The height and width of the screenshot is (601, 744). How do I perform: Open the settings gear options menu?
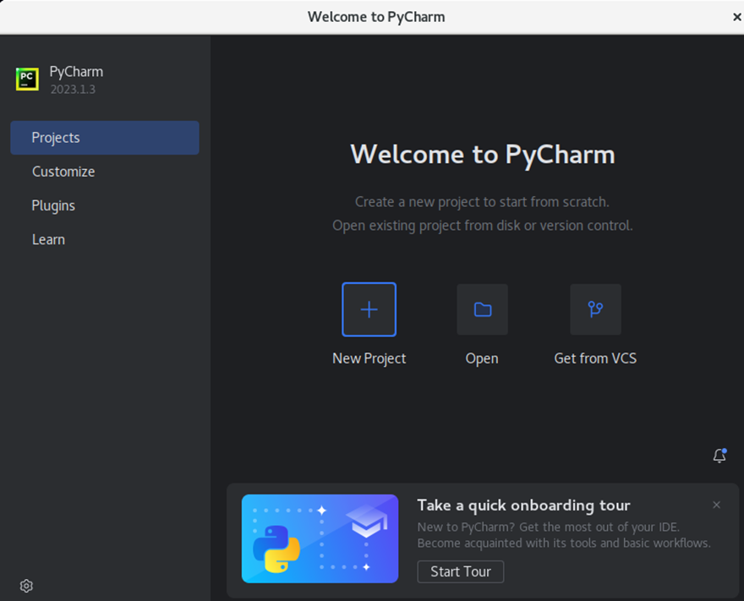pos(26,586)
